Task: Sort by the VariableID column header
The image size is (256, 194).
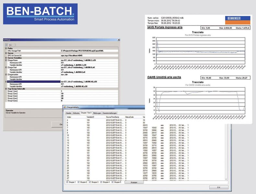Action: tap(90, 117)
